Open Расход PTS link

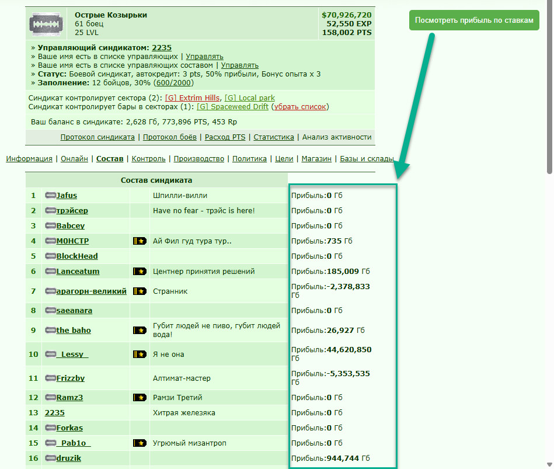click(x=225, y=137)
